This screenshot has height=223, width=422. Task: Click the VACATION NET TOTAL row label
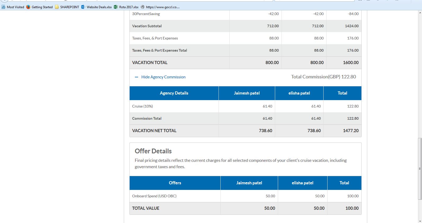154,131
